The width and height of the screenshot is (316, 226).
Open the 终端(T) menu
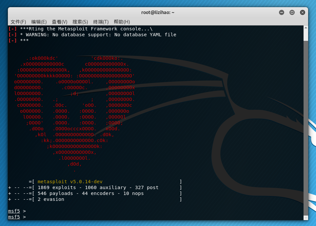(x=101, y=22)
